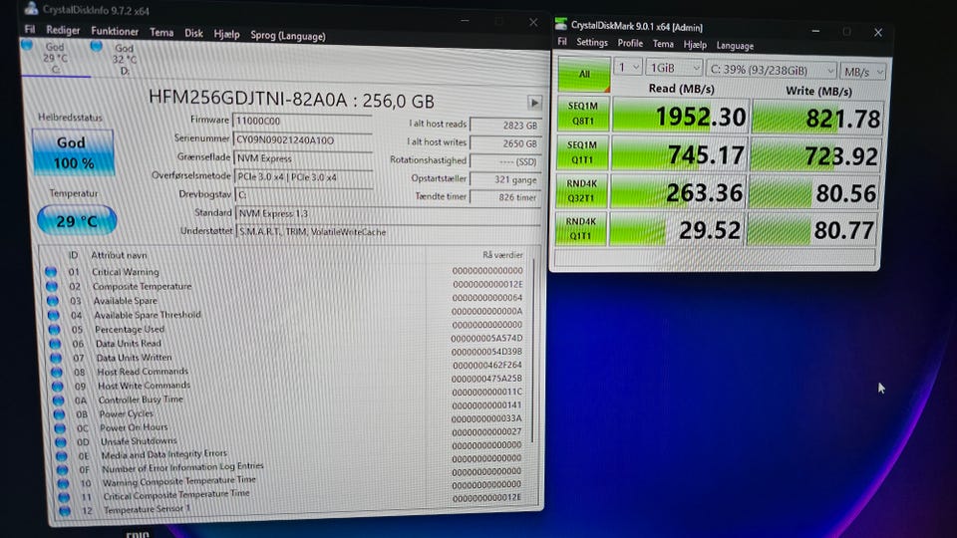This screenshot has height=538, width=957.
Task: Click the 'Attribut navn' column header
Action: 119,256
